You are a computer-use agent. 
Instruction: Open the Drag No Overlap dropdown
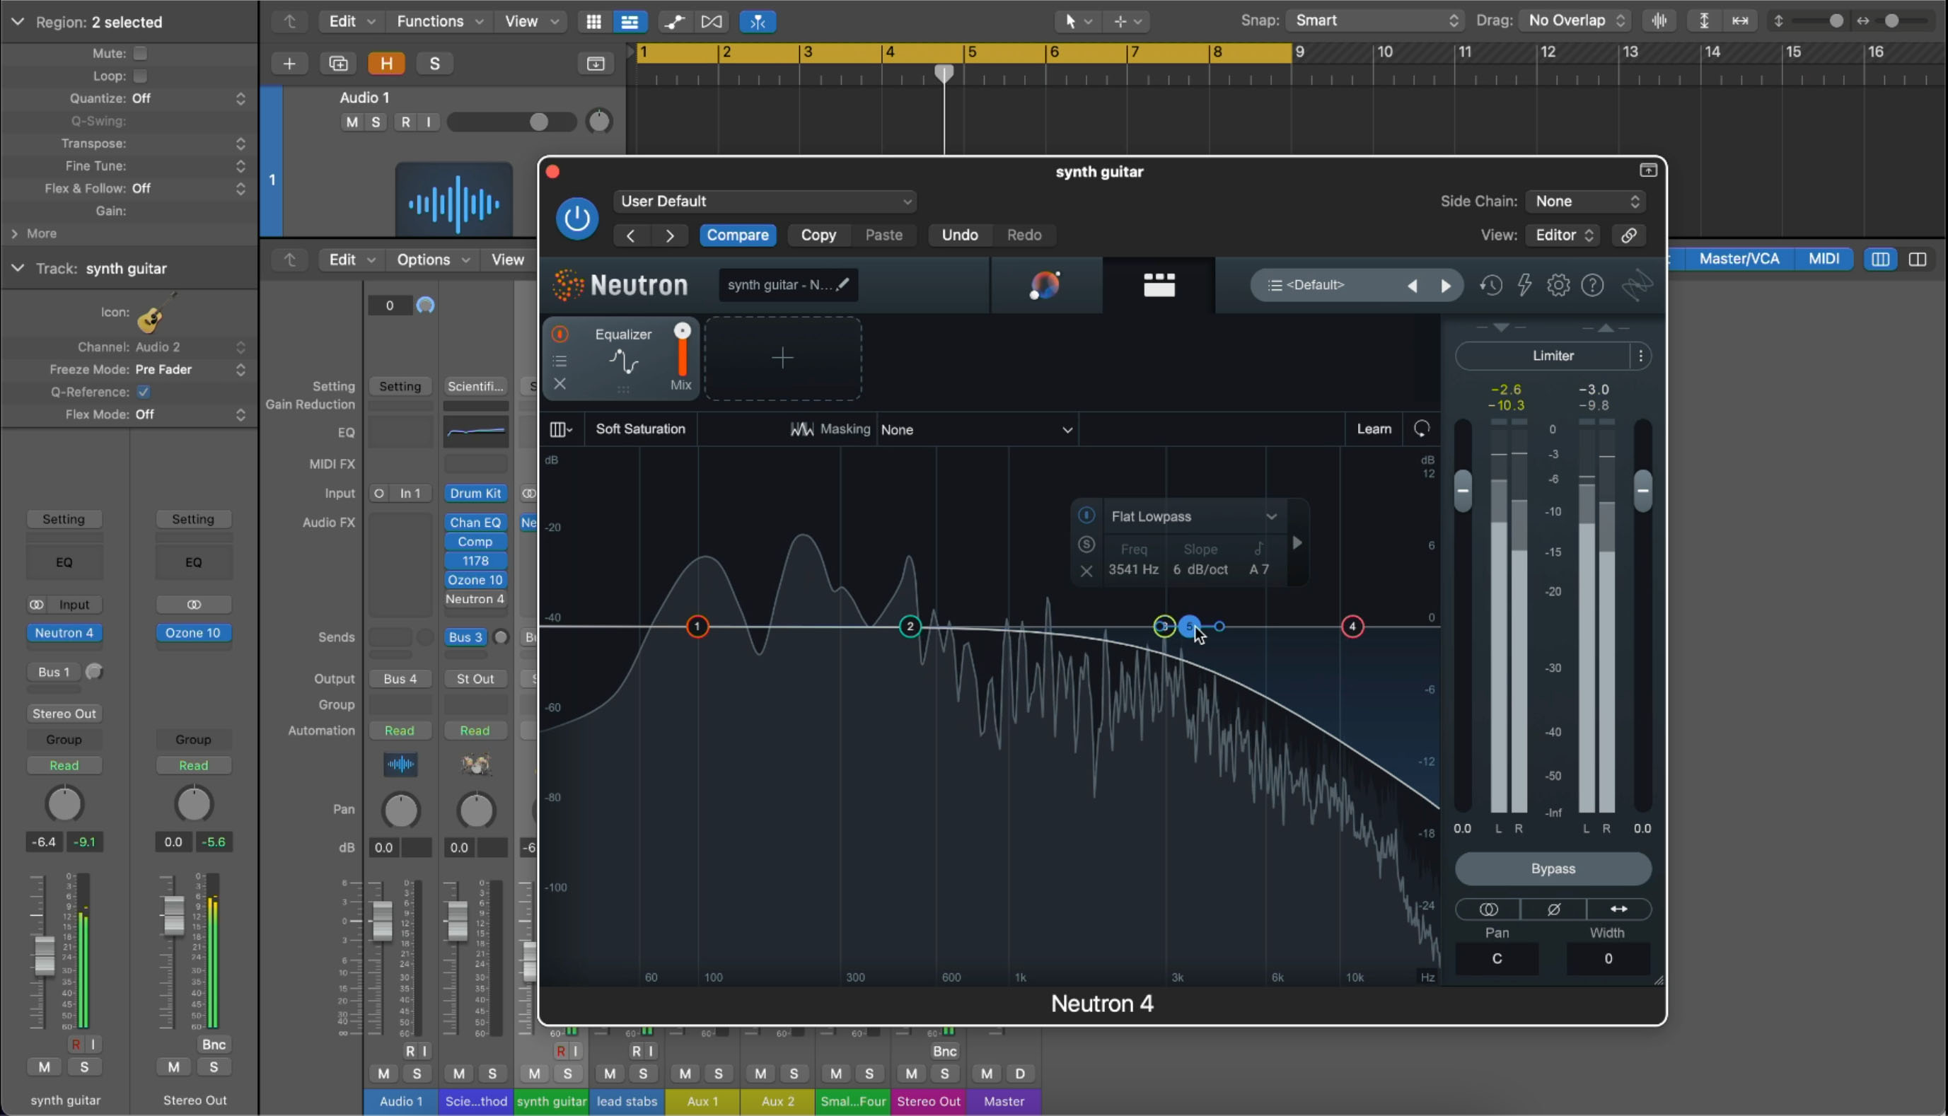coord(1576,21)
